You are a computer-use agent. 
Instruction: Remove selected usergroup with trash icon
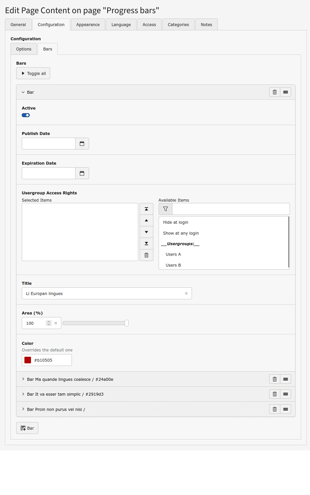coord(146,255)
